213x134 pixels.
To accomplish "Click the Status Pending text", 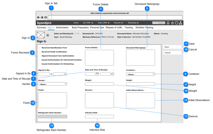I will click(x=161, y=34).
